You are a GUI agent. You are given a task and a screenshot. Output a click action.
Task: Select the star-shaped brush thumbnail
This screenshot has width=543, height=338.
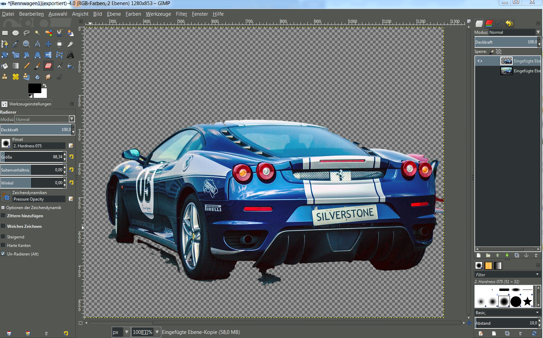coord(528,302)
